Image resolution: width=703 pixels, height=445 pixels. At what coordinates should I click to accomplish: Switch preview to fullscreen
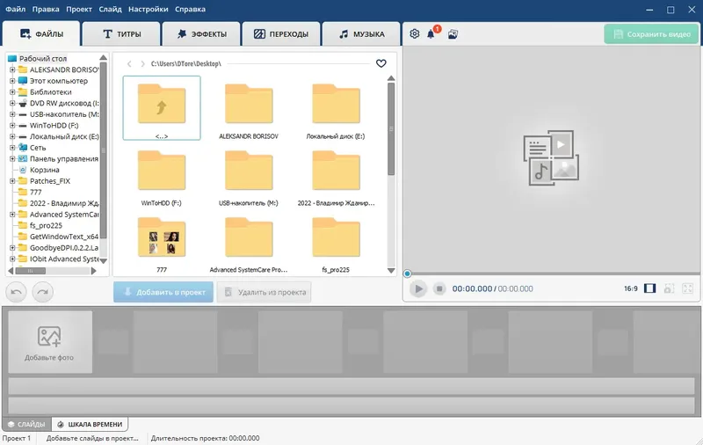[687, 288]
